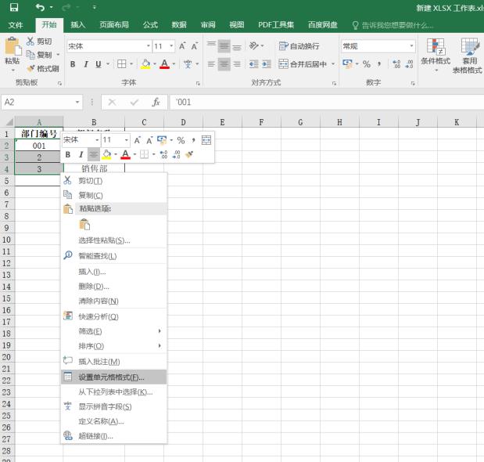Viewport: 484px width, 462px height.
Task: Click the Decrease Indent icon in ribbon
Action: pos(254,64)
